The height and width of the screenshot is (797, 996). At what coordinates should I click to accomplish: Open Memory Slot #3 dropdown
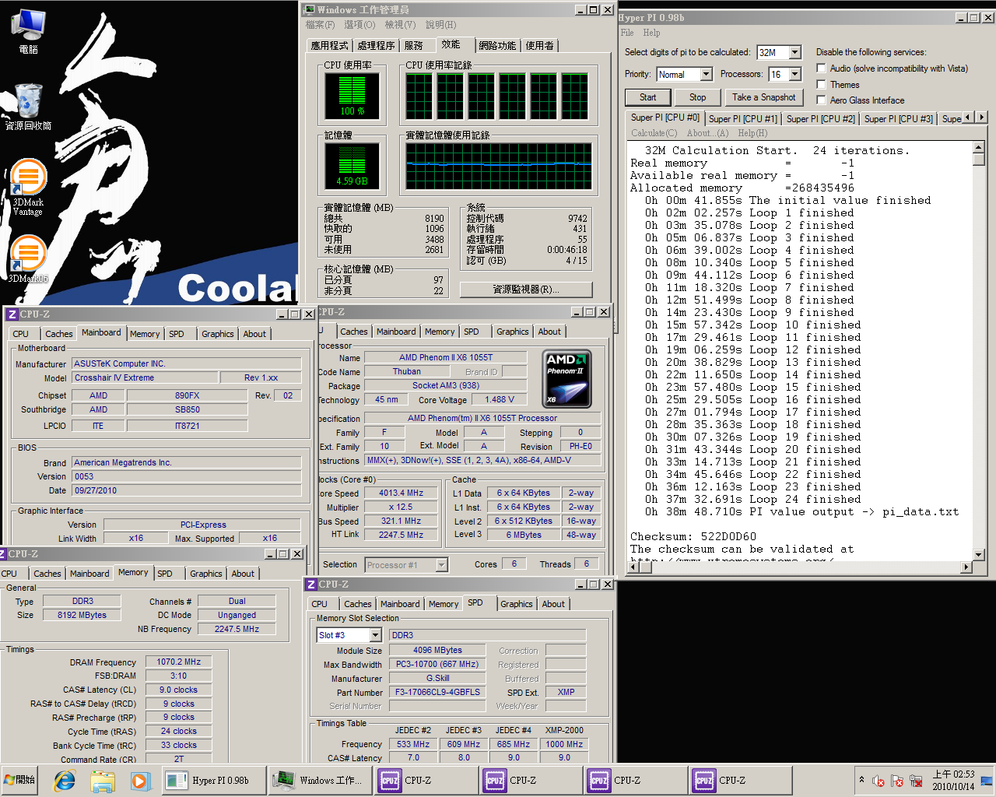tap(376, 635)
